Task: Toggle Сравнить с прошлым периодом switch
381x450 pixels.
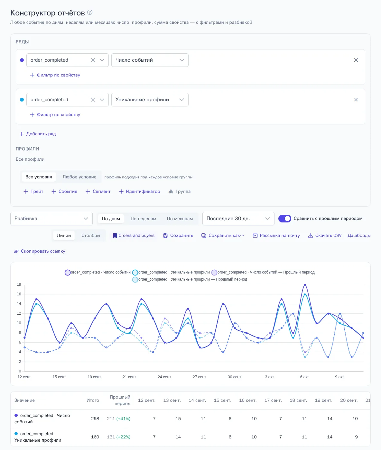Action: (x=285, y=219)
